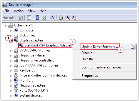Expand the Monitors node arrow
The width and height of the screenshot is (139, 101).
click(11, 81)
